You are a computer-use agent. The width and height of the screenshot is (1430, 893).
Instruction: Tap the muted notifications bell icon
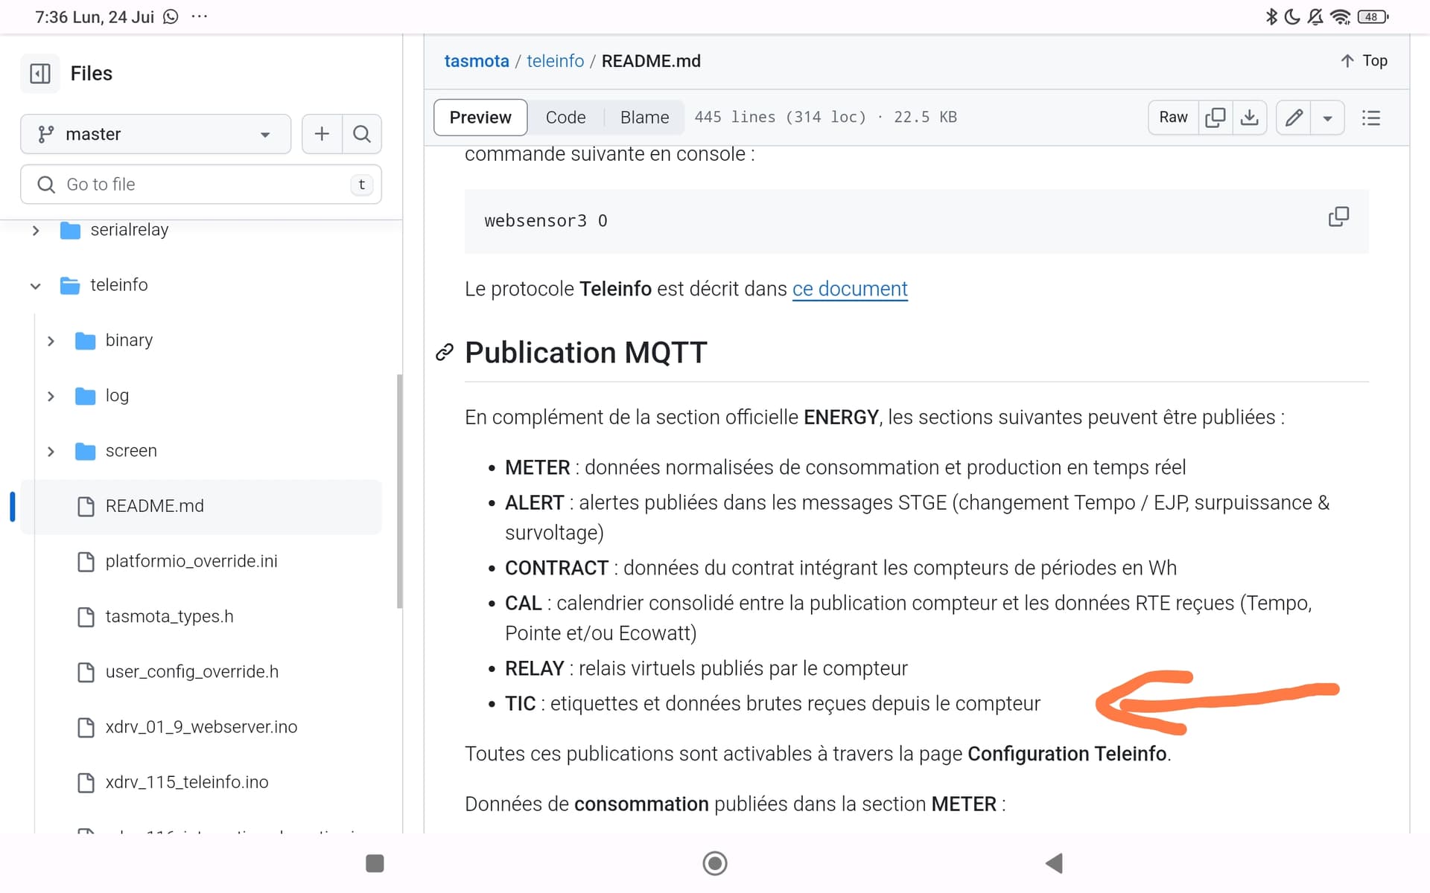coord(1316,16)
